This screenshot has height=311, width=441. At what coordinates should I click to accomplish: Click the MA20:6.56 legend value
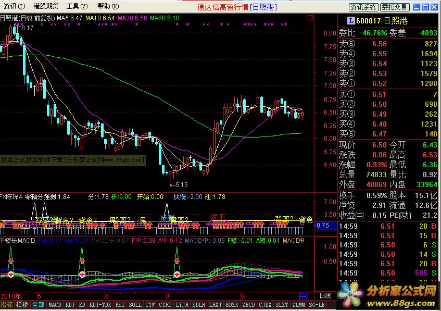pyautogui.click(x=132, y=18)
